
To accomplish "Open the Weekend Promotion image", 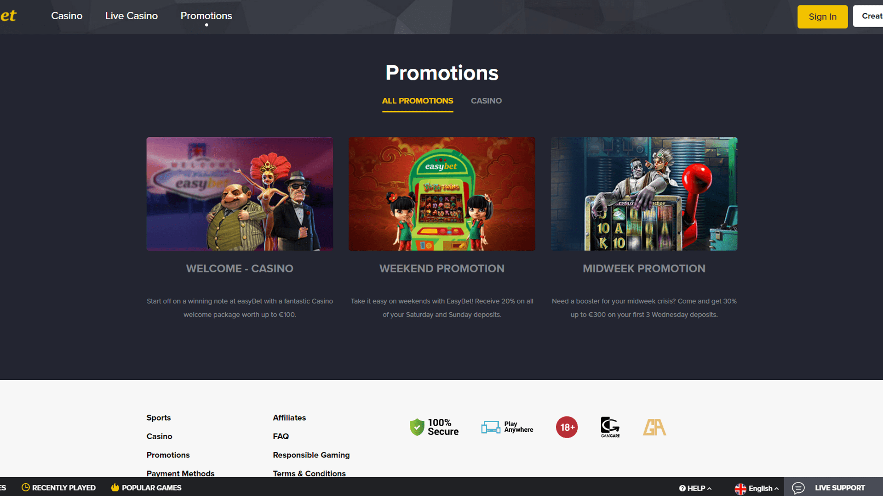I will [442, 194].
